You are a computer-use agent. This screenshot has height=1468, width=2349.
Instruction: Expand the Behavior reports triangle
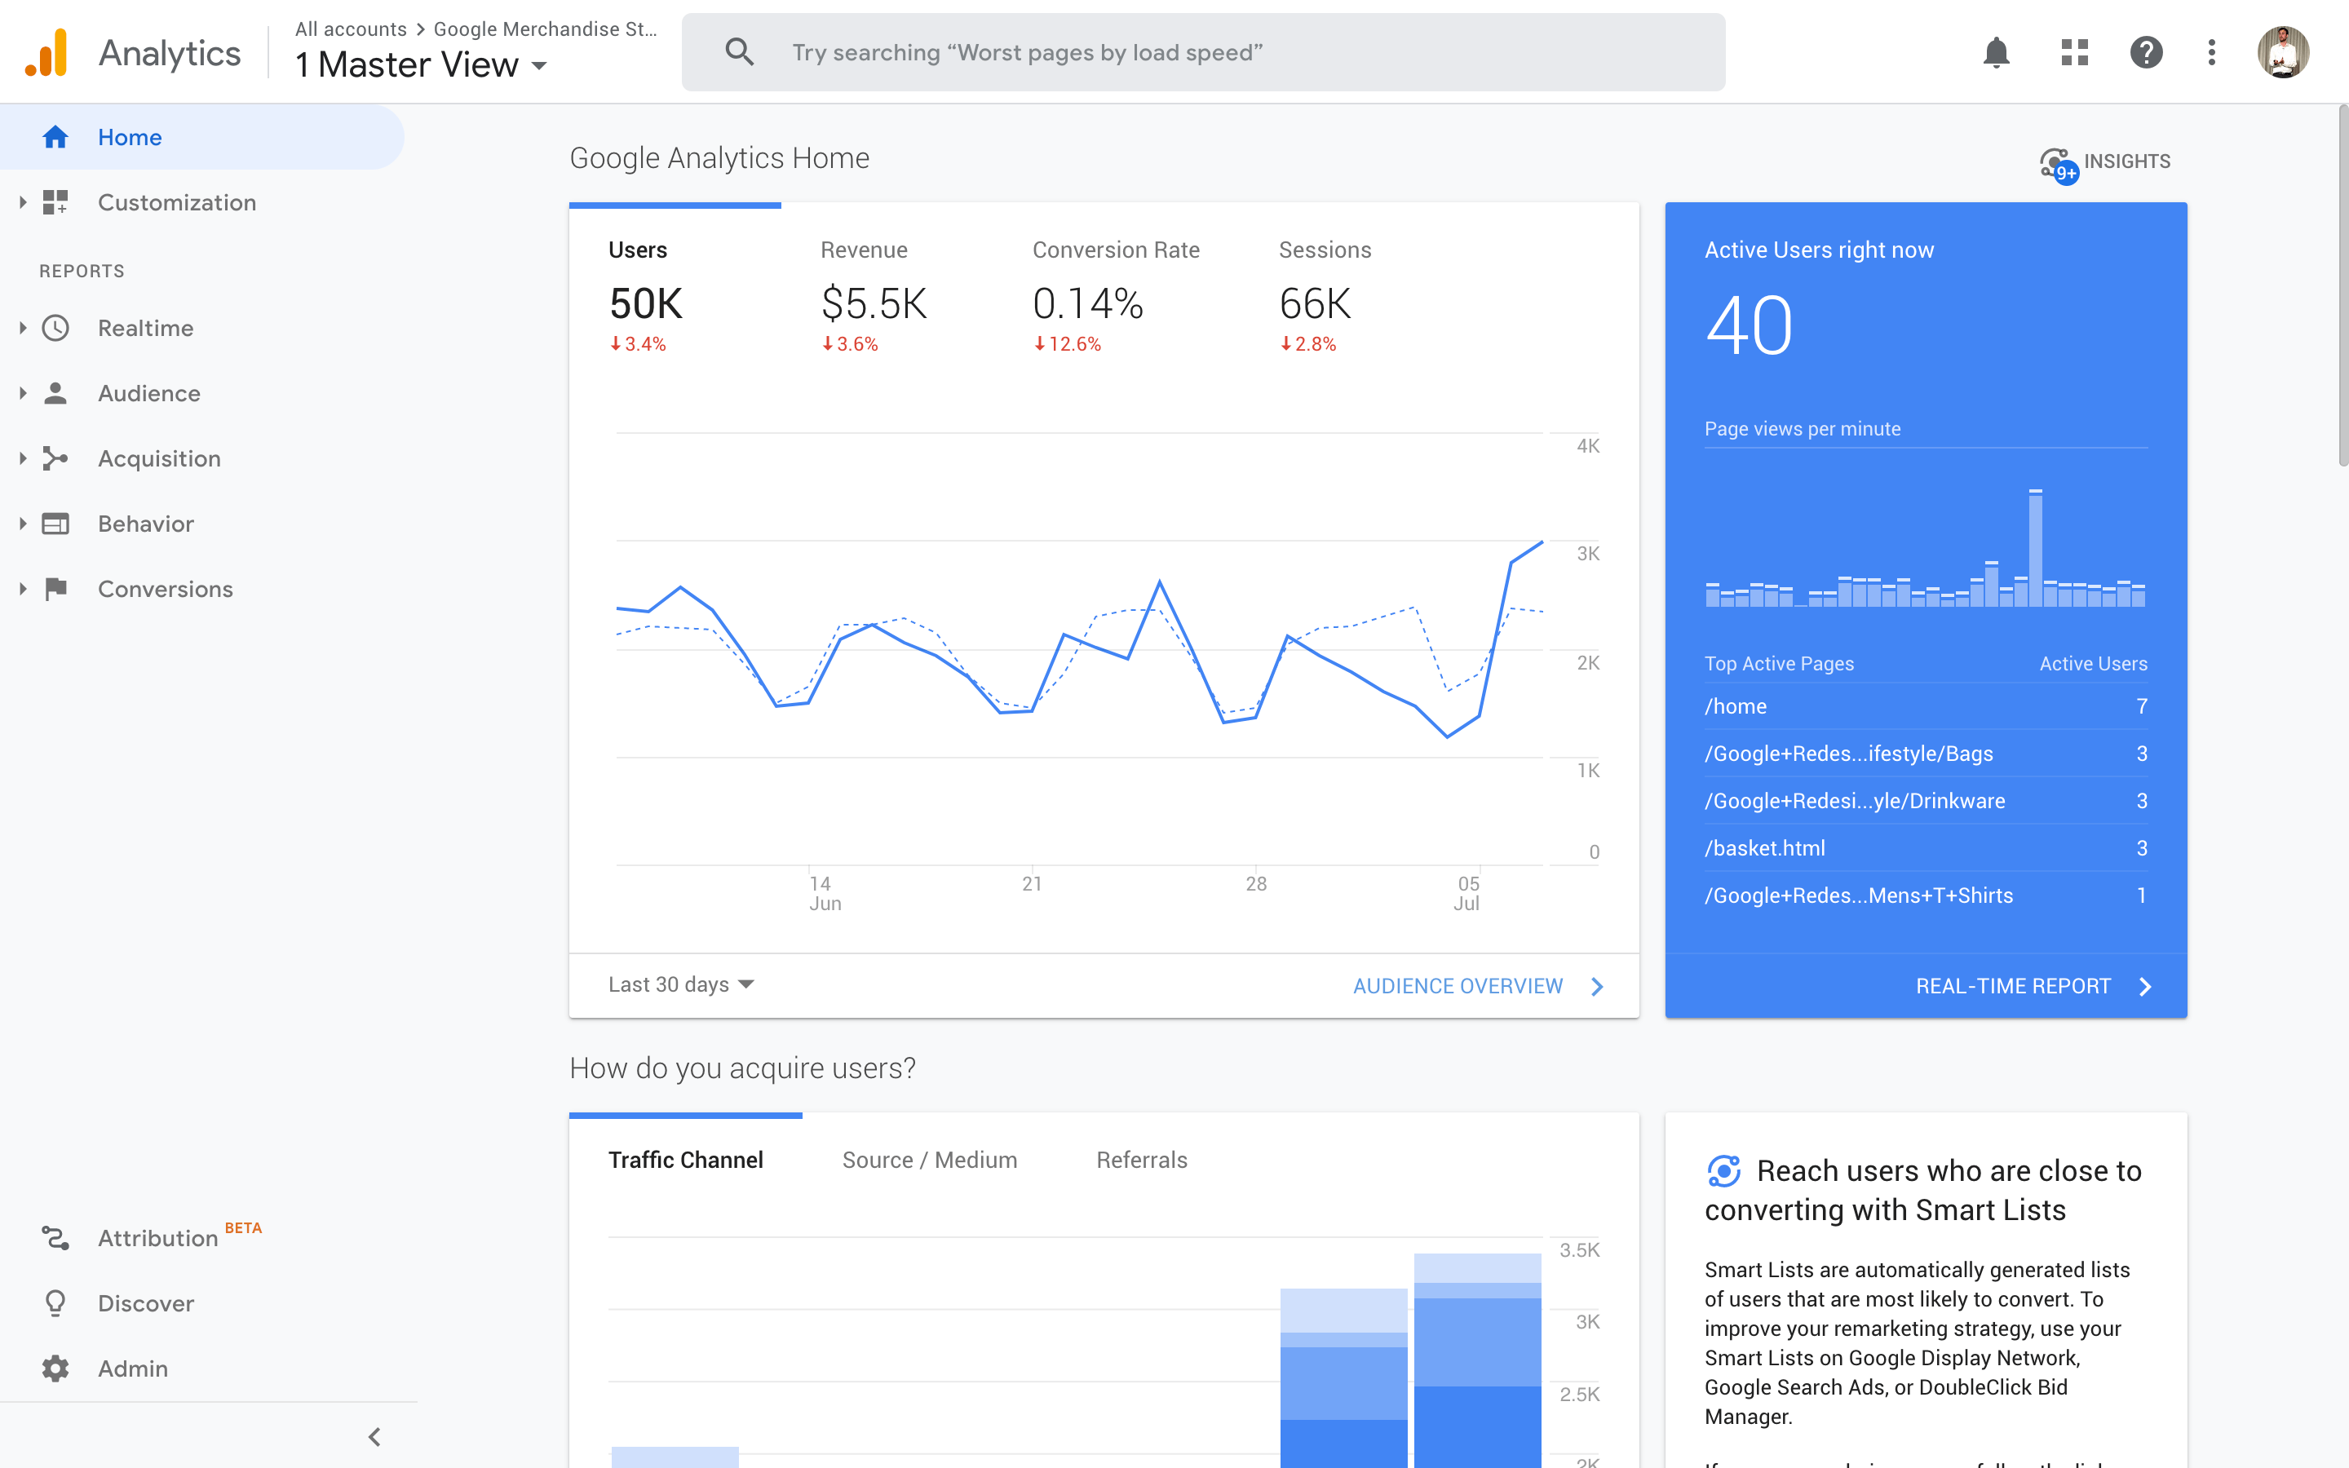point(22,524)
